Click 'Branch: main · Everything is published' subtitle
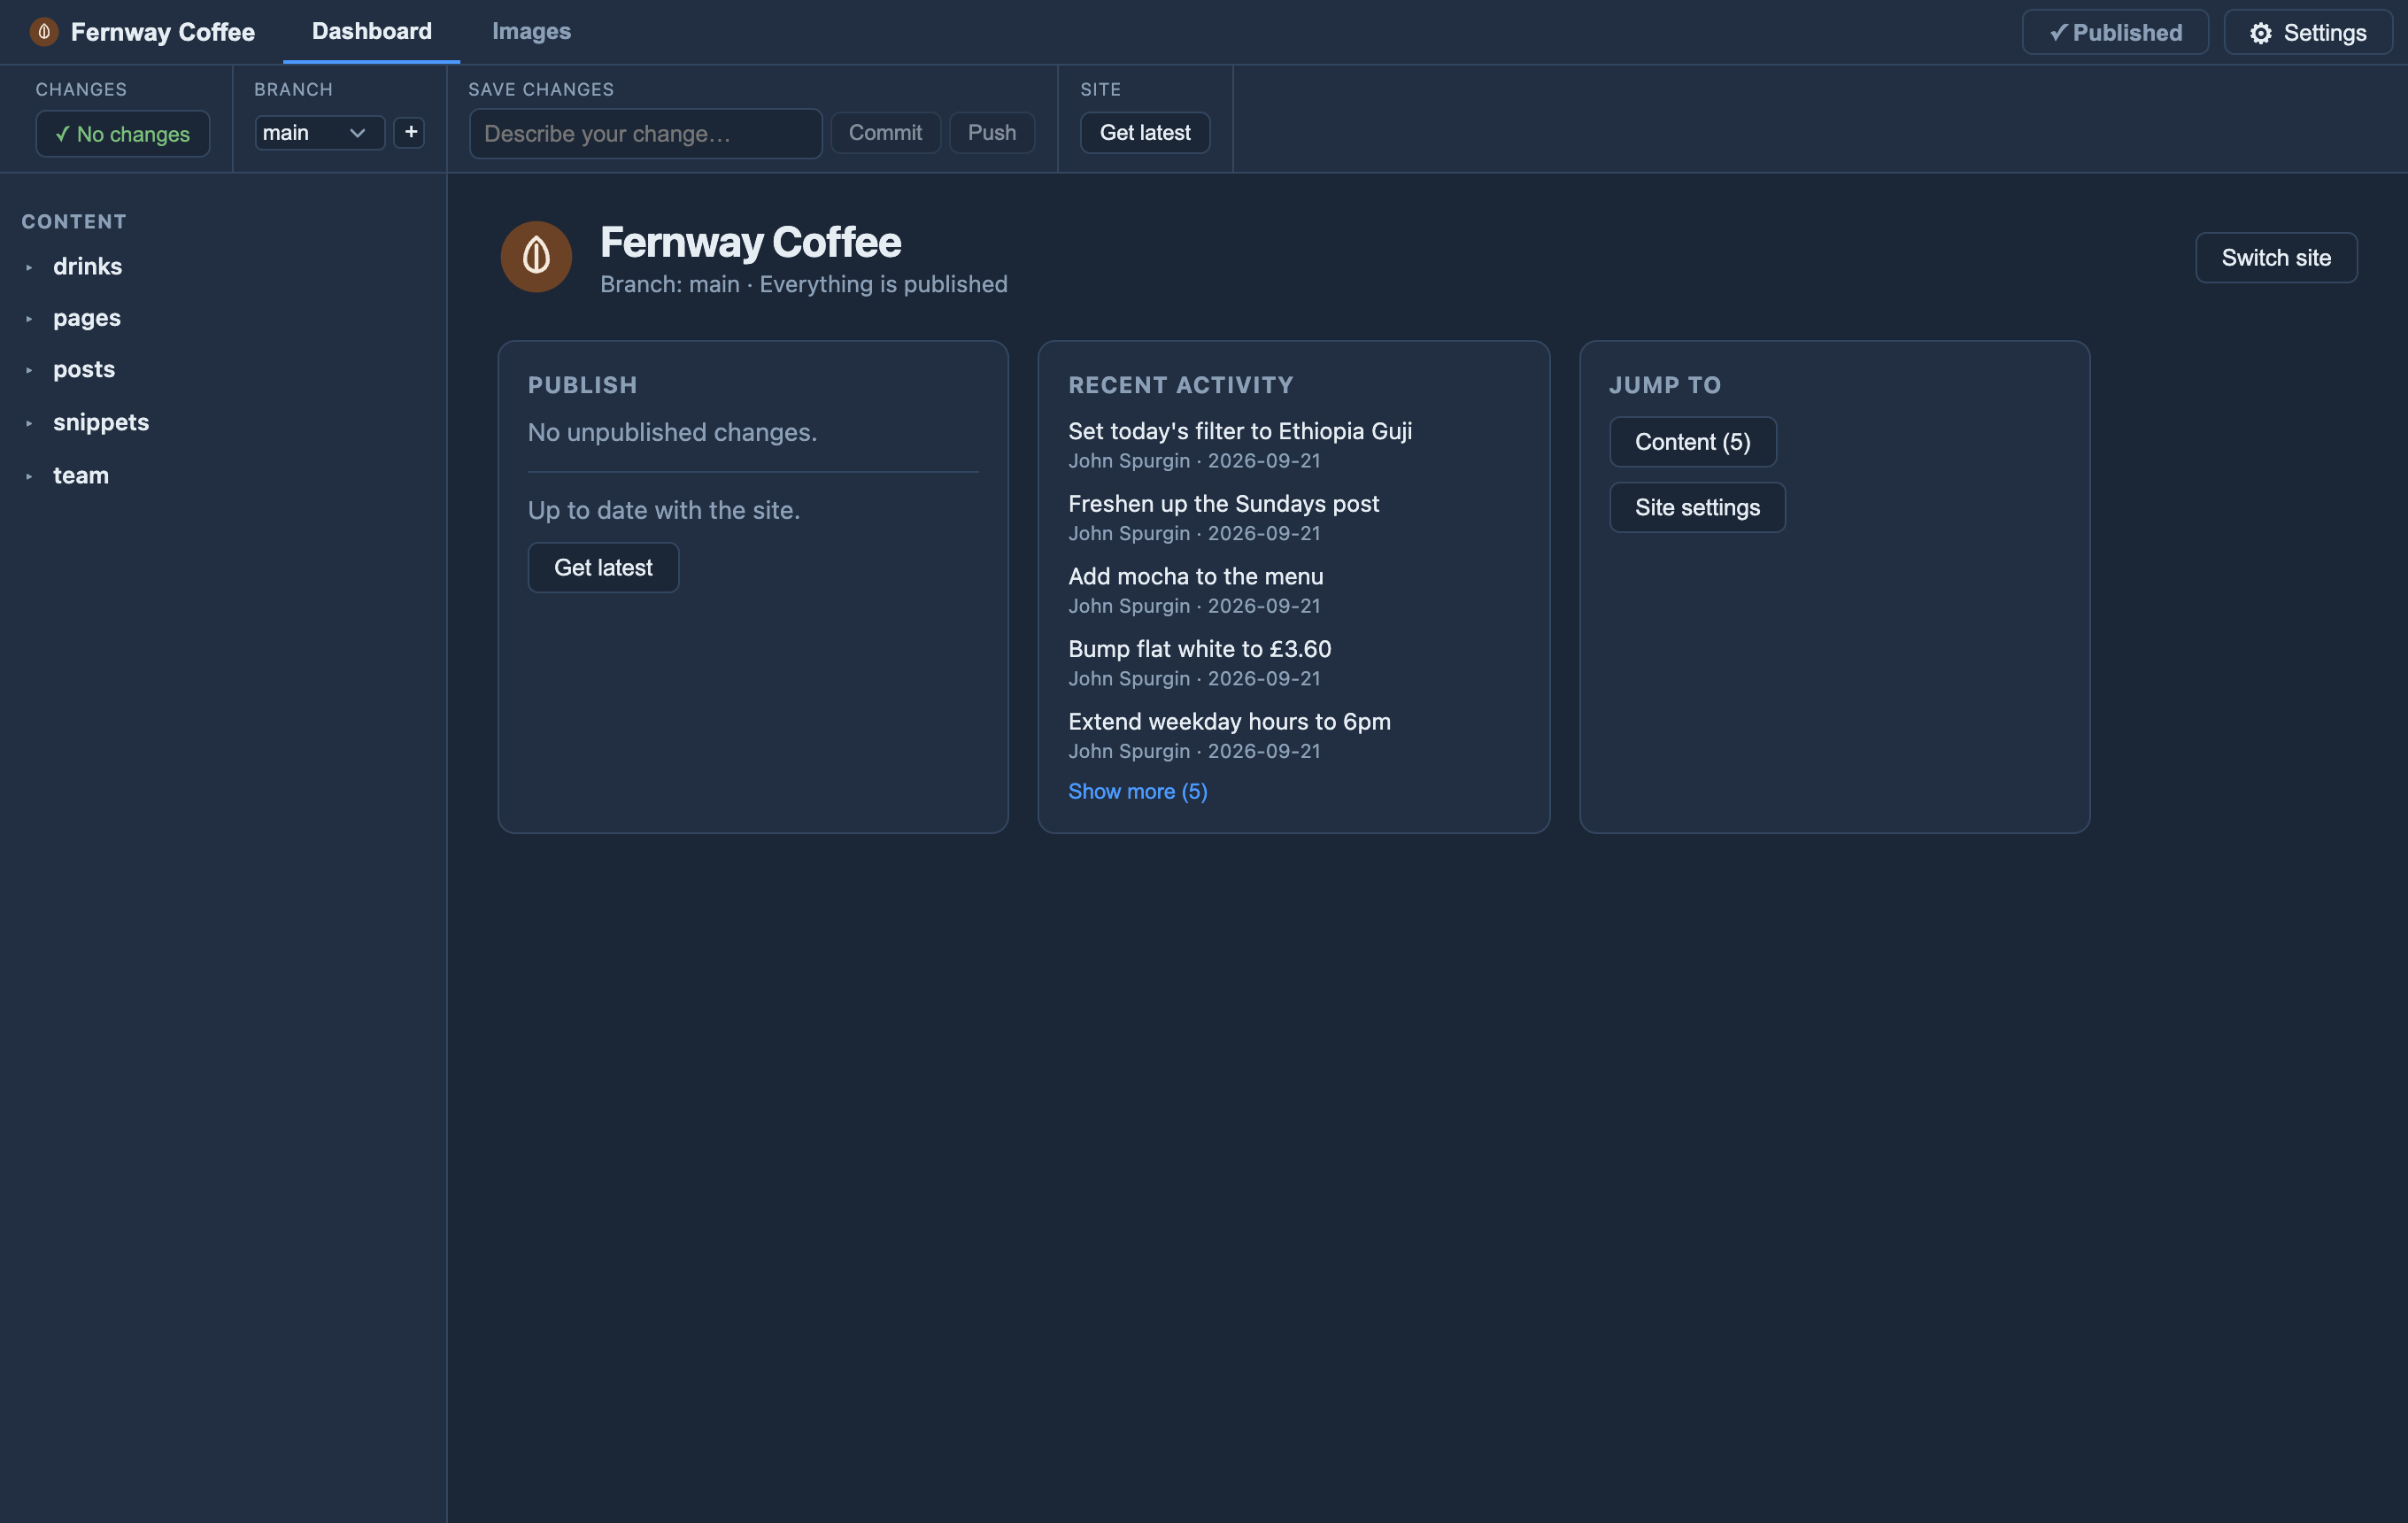Image resolution: width=2408 pixels, height=1523 pixels. click(x=803, y=284)
